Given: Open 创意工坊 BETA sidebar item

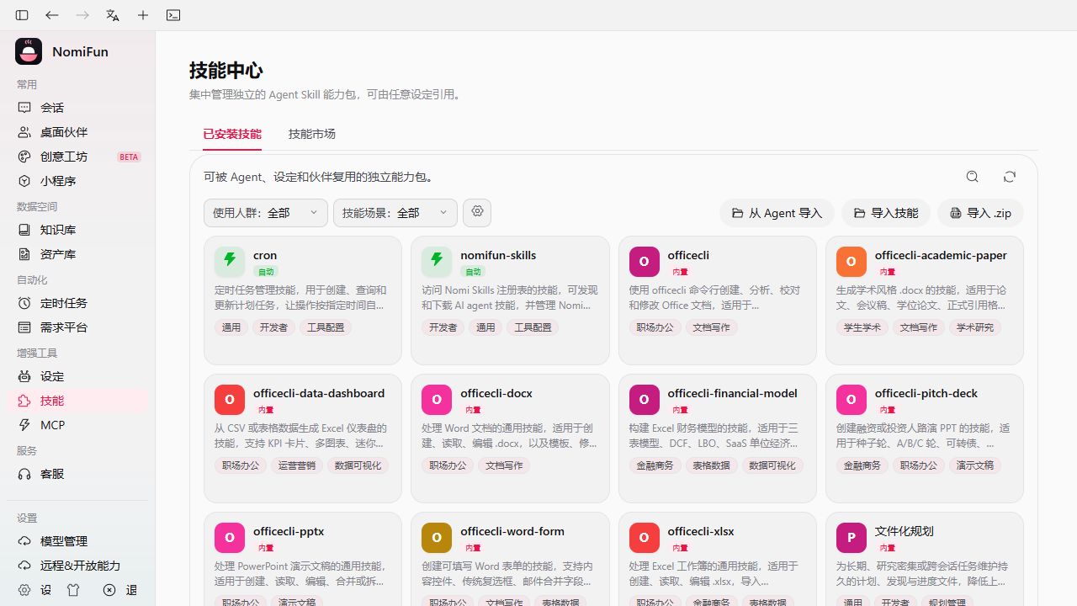Looking at the screenshot, I should 77,157.
